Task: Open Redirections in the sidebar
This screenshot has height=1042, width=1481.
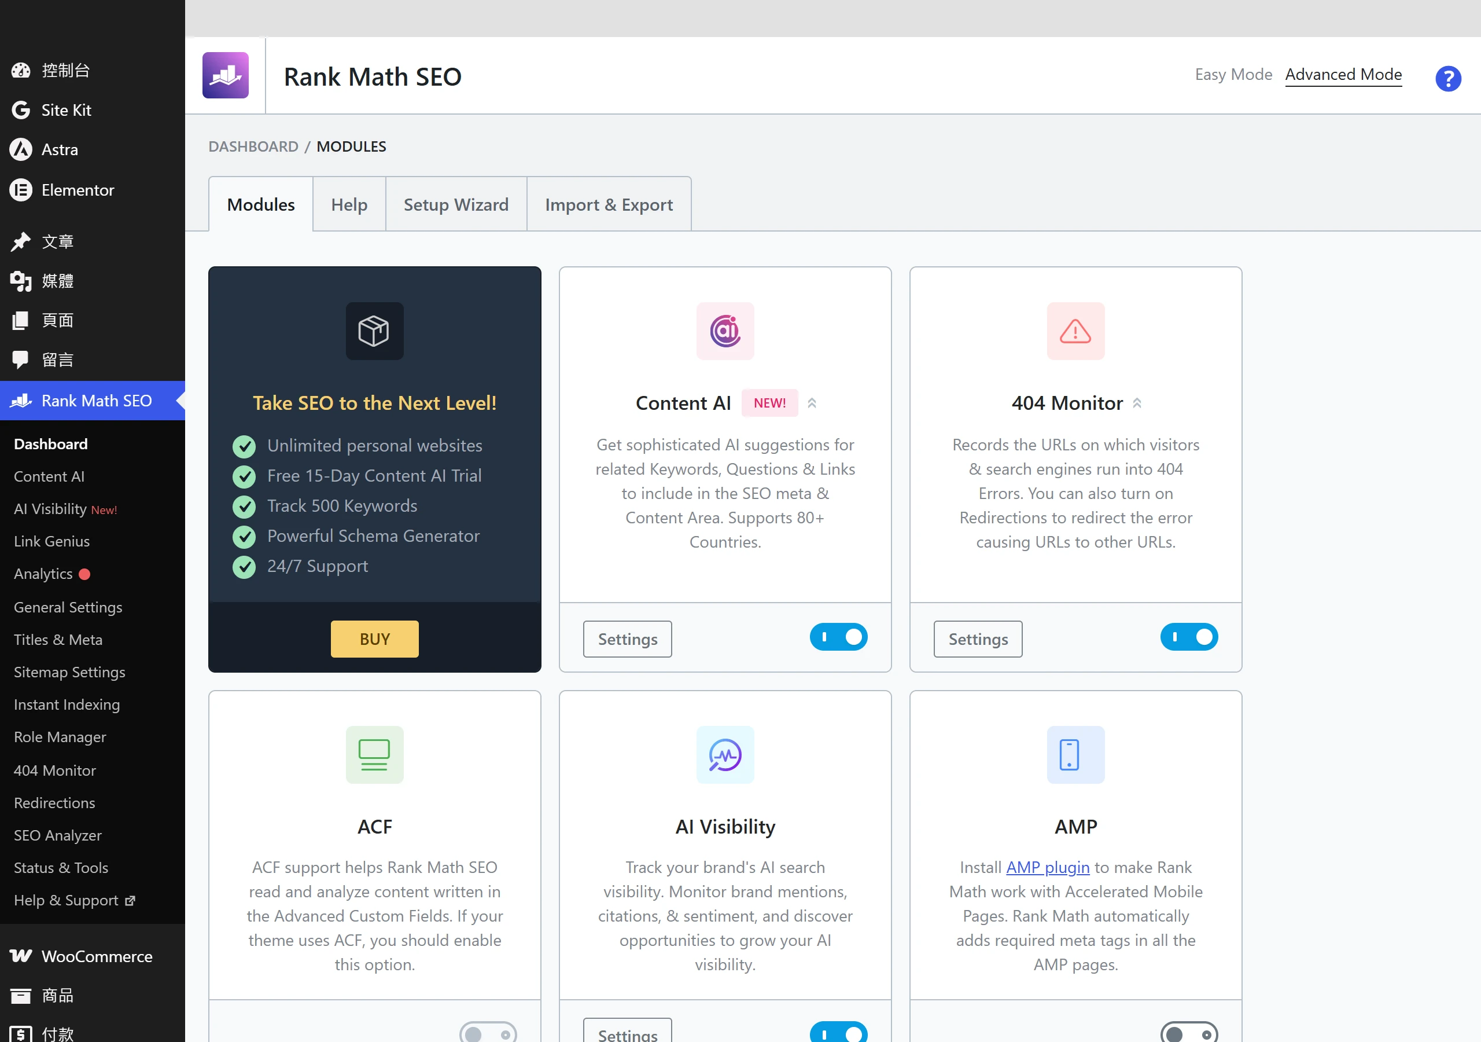Action: 54,802
